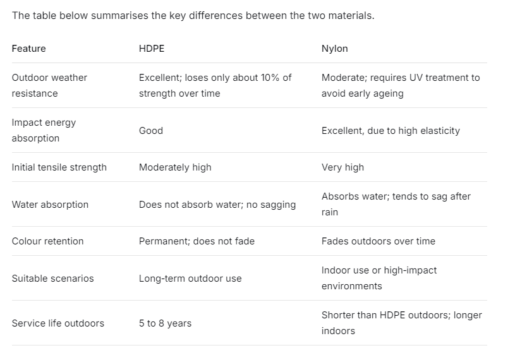Click the Water absorption row label
Screen dimensions: 515x348
click(x=50, y=205)
